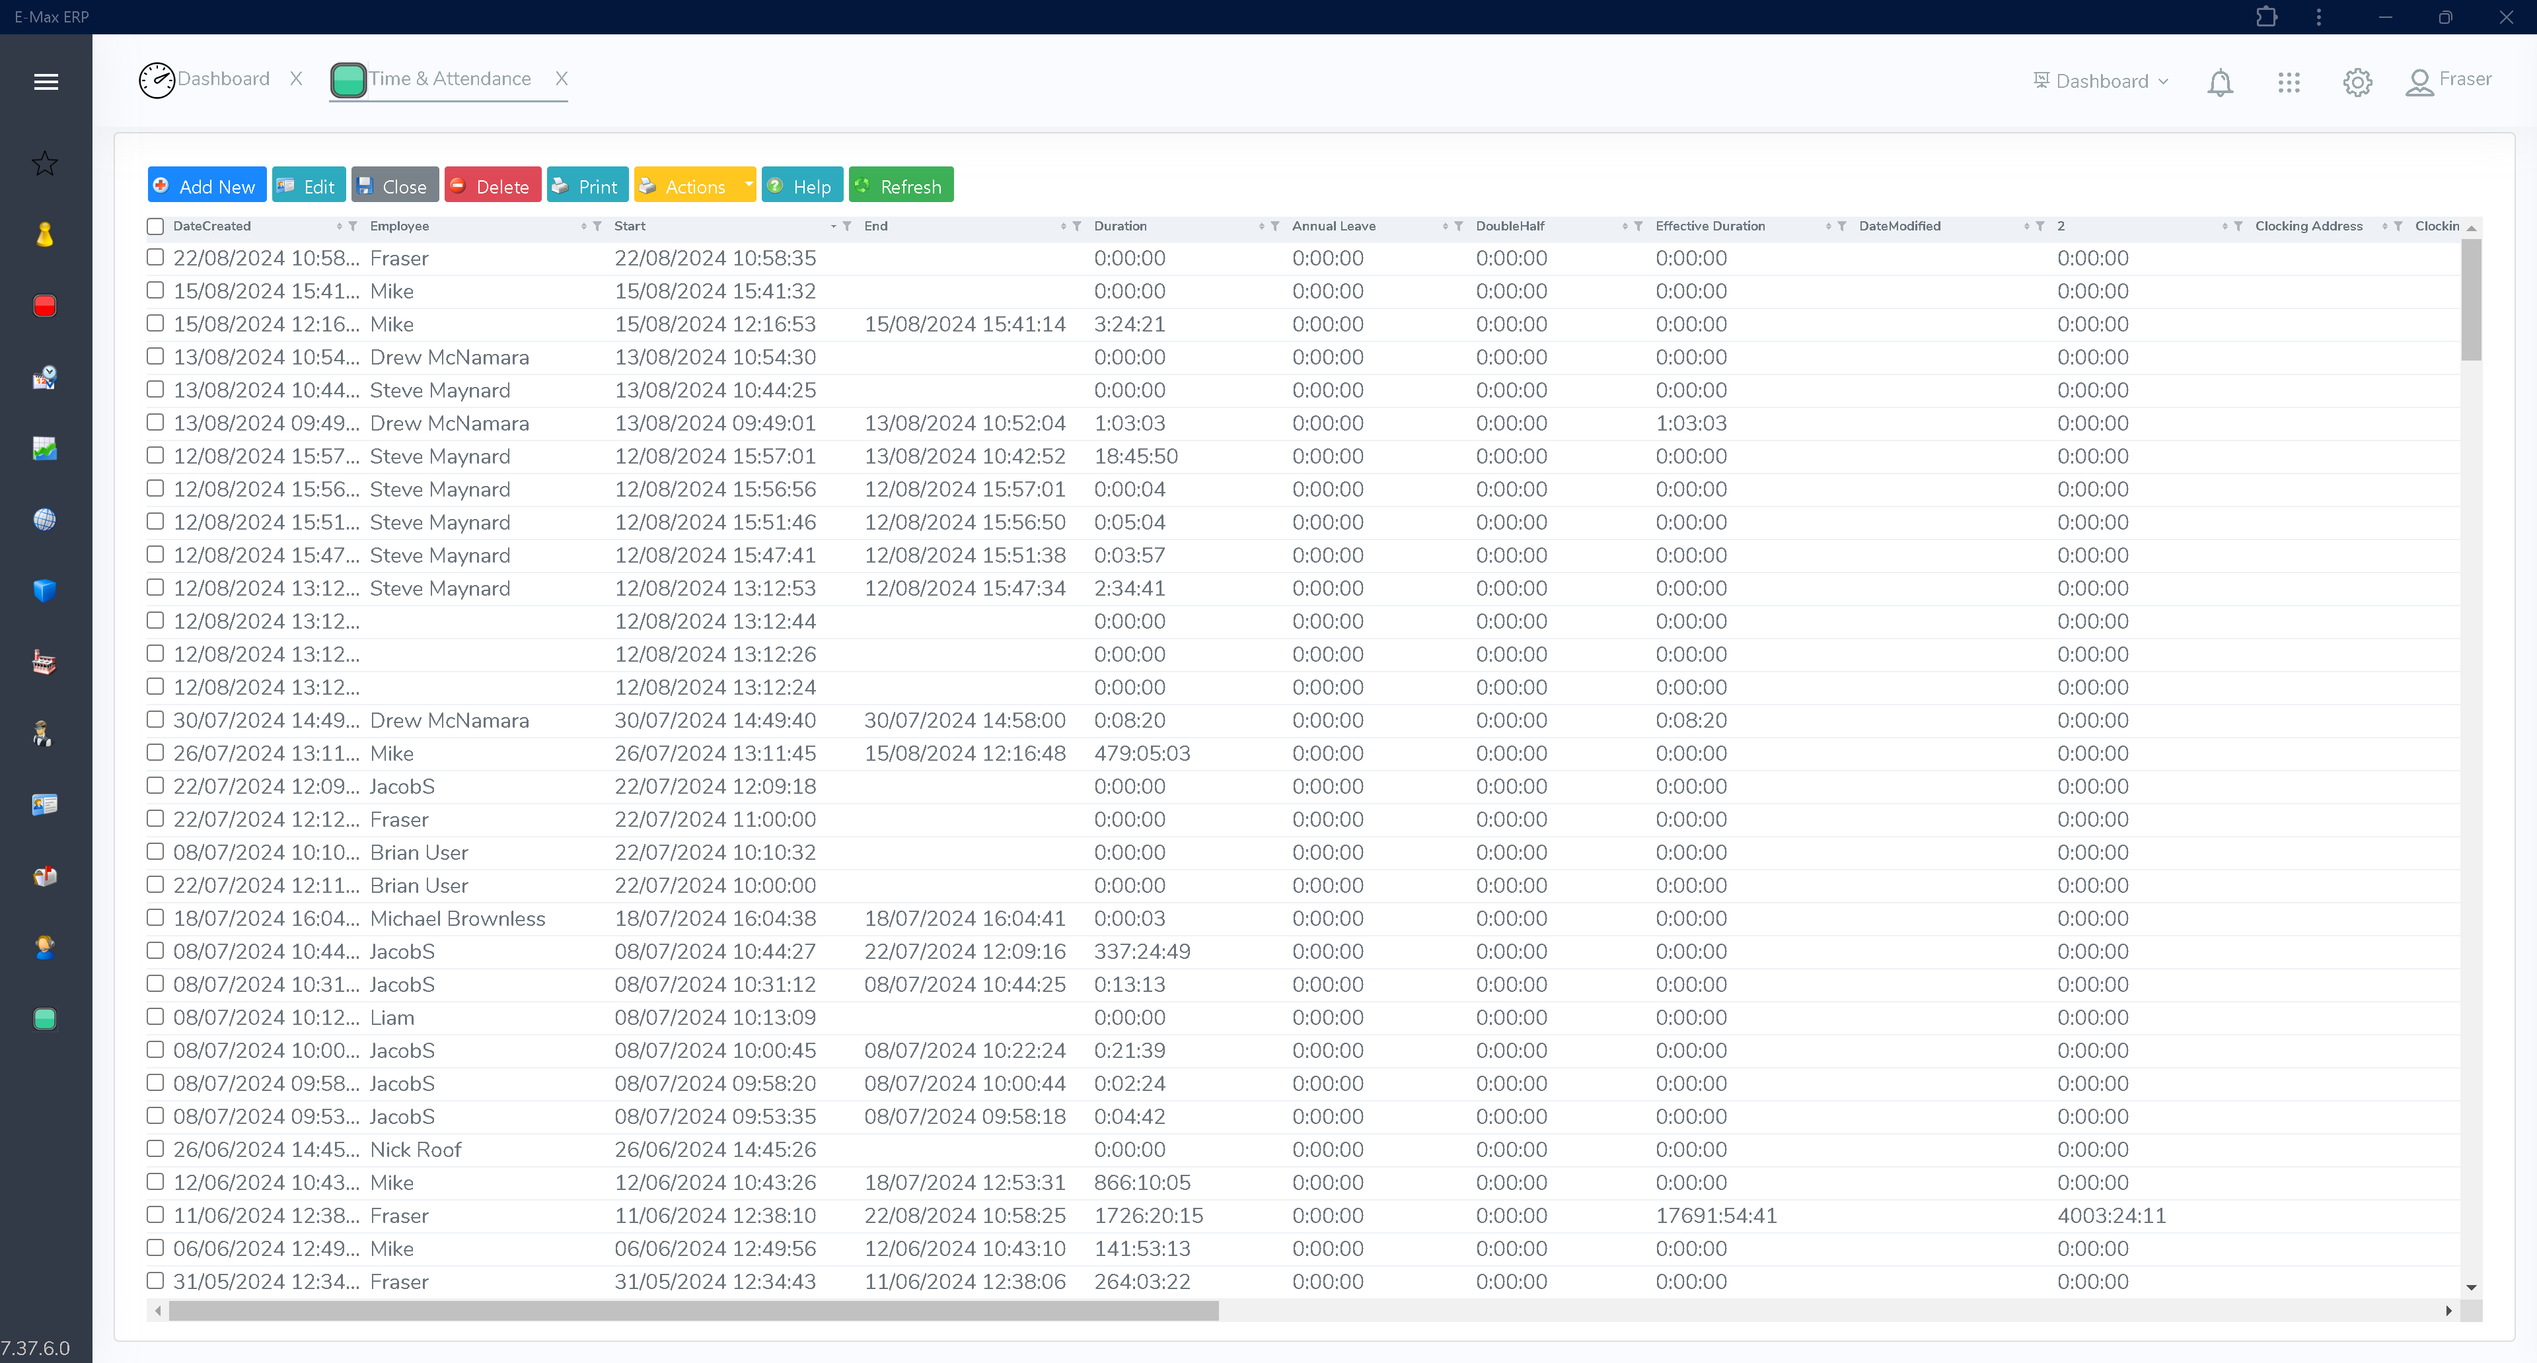Click the mailbox icon in the sidebar
Image resolution: width=2537 pixels, height=1363 pixels.
44,875
